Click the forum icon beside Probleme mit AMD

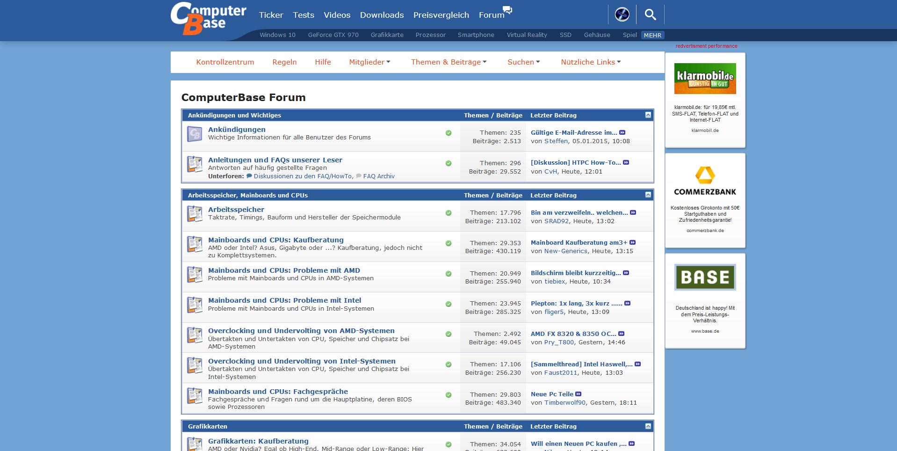click(x=195, y=275)
